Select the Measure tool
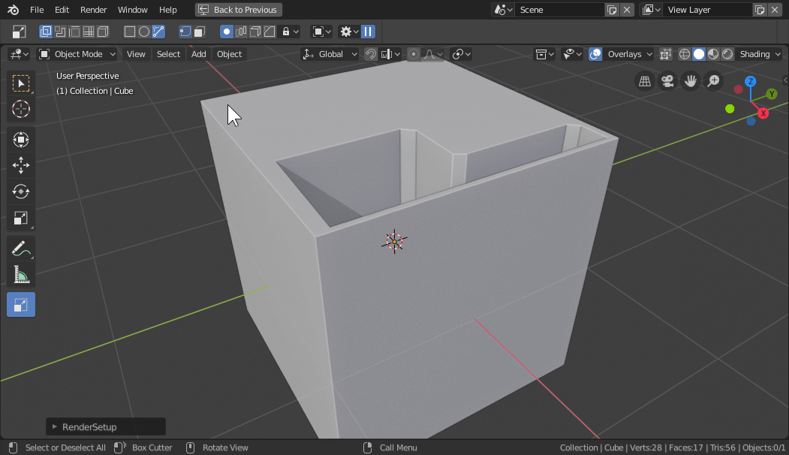 21,275
